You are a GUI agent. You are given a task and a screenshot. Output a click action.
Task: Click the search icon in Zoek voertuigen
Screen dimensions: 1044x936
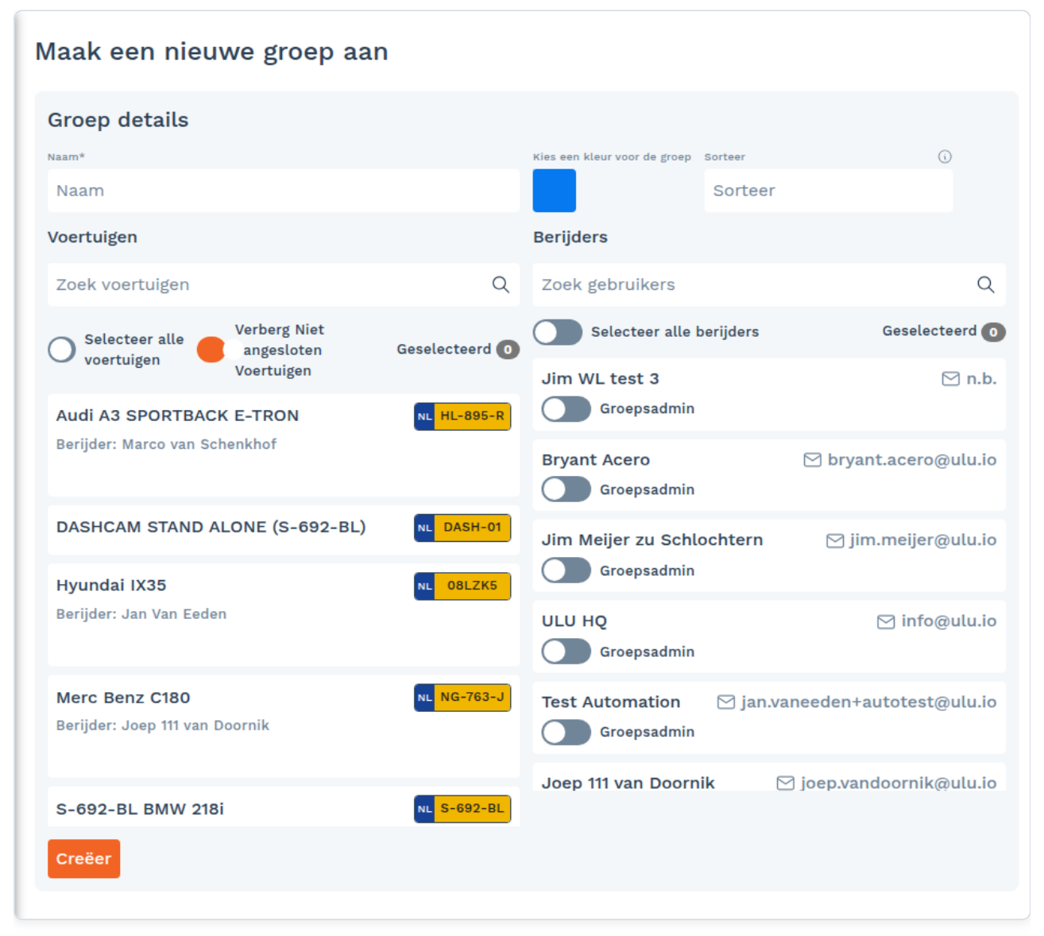pyautogui.click(x=501, y=284)
